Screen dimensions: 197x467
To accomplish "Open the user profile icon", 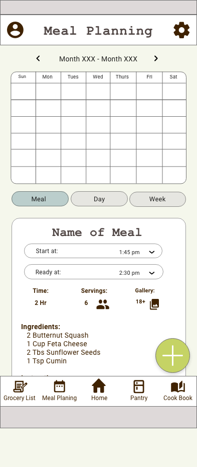I will tap(15, 30).
